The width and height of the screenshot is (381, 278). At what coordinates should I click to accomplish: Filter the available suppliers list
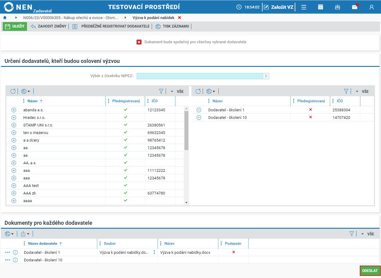(161, 91)
